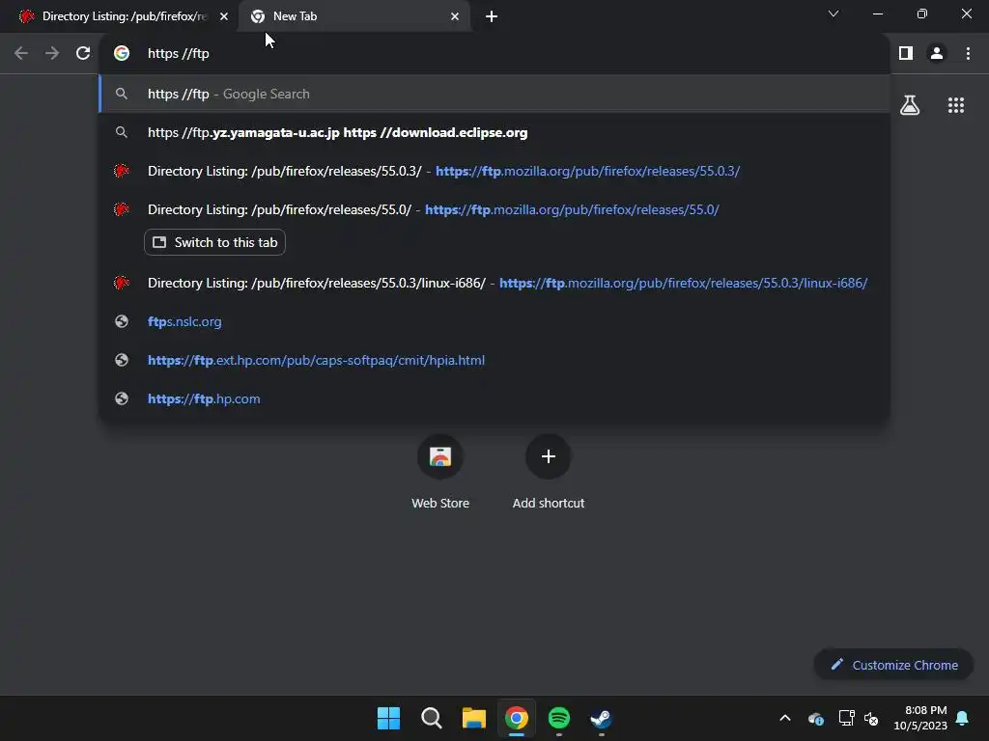The height and width of the screenshot is (741, 989).
Task: Open File Explorer from the taskbar
Action: click(x=473, y=718)
